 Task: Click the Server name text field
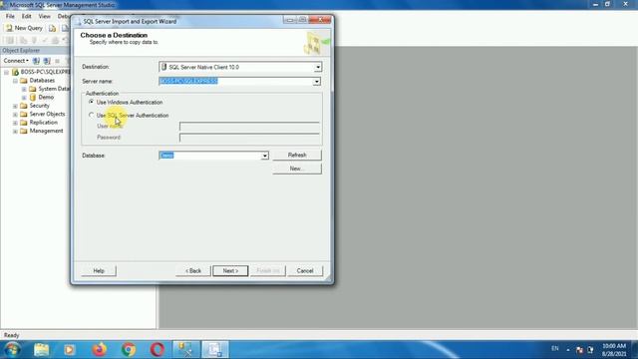pyautogui.click(x=235, y=82)
